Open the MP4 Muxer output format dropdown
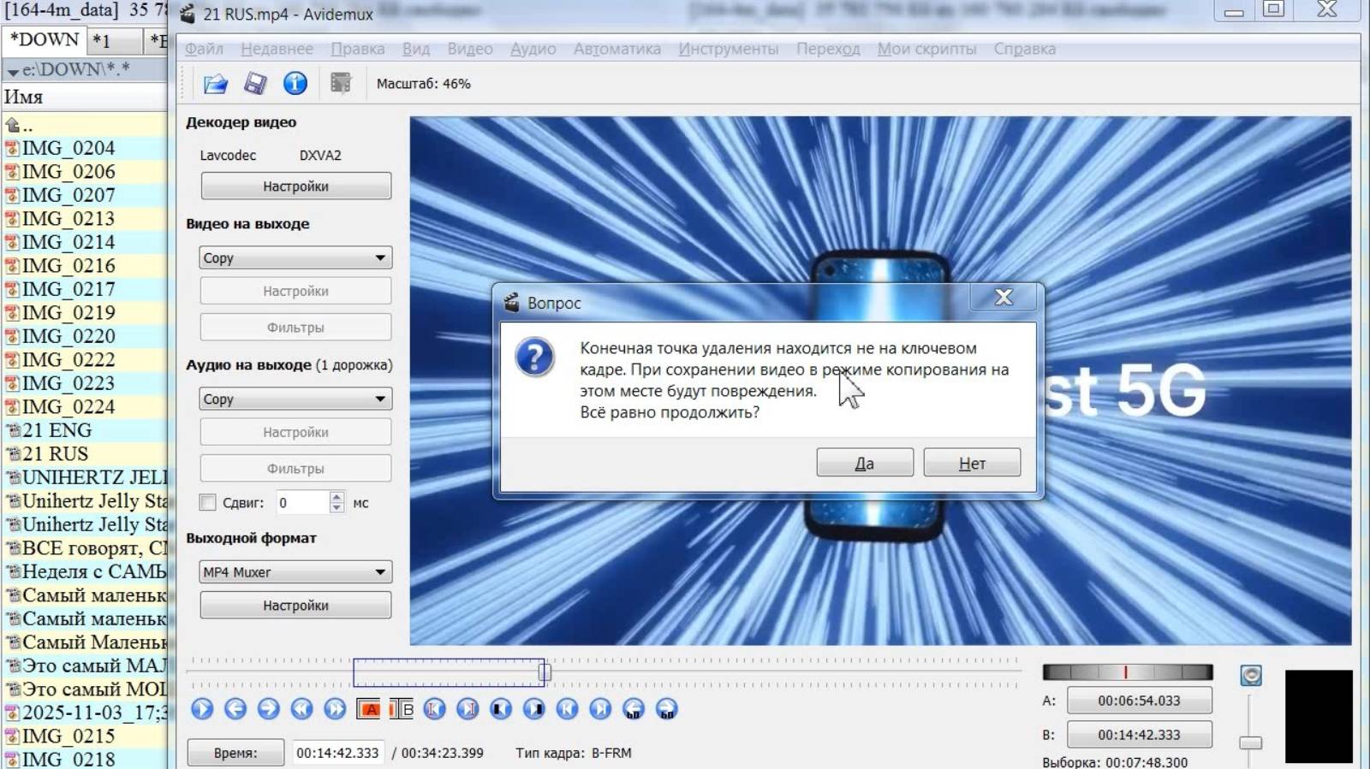The image size is (1370, 769). tap(295, 572)
